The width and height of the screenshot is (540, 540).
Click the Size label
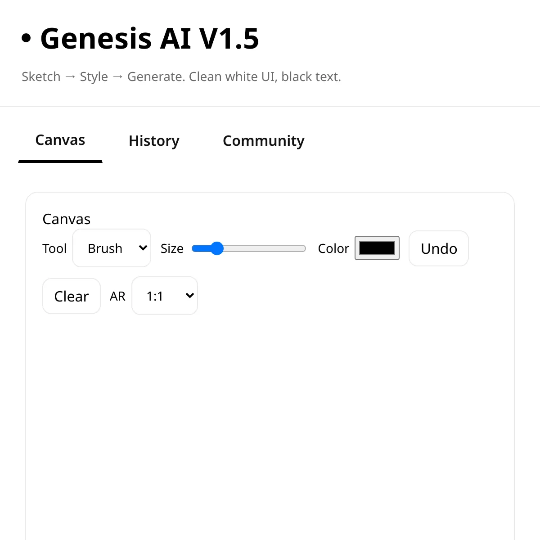[x=172, y=248]
